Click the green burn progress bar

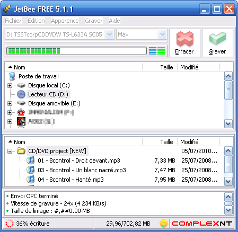click(x=76, y=51)
